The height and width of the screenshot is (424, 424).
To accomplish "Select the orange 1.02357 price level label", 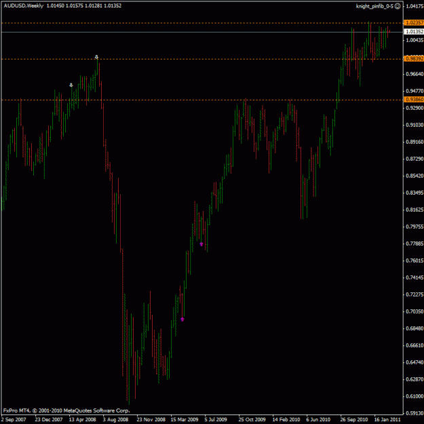I will pyautogui.click(x=414, y=22).
